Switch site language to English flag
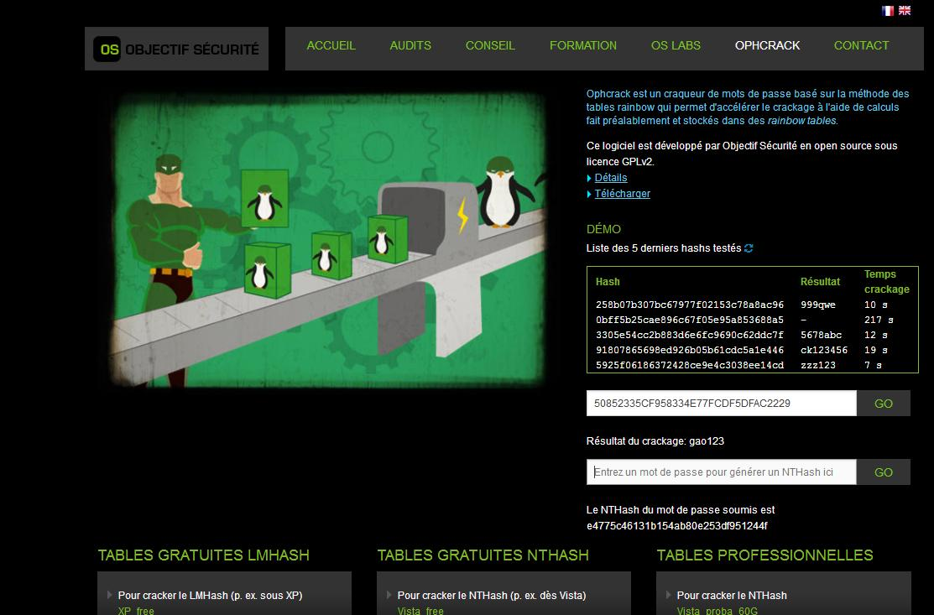 [x=905, y=11]
